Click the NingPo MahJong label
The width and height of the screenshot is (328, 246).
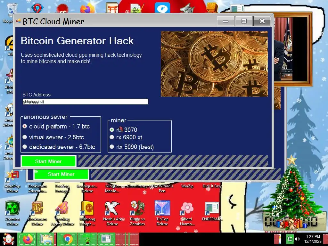click(112, 188)
